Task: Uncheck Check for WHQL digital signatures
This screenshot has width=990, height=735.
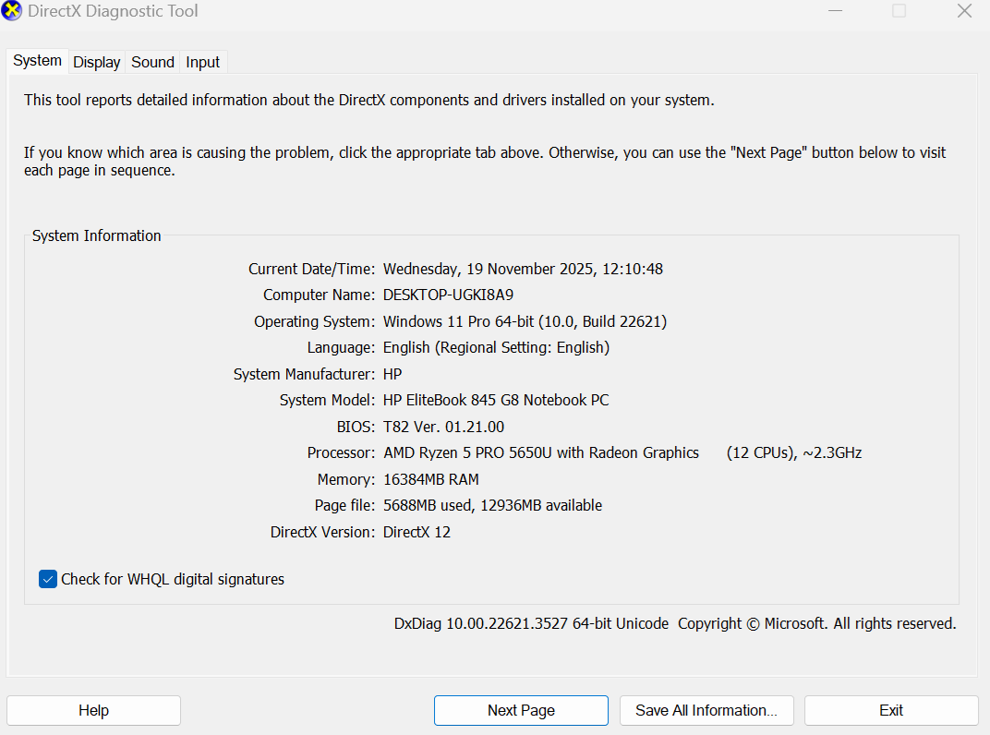Action: [48, 579]
